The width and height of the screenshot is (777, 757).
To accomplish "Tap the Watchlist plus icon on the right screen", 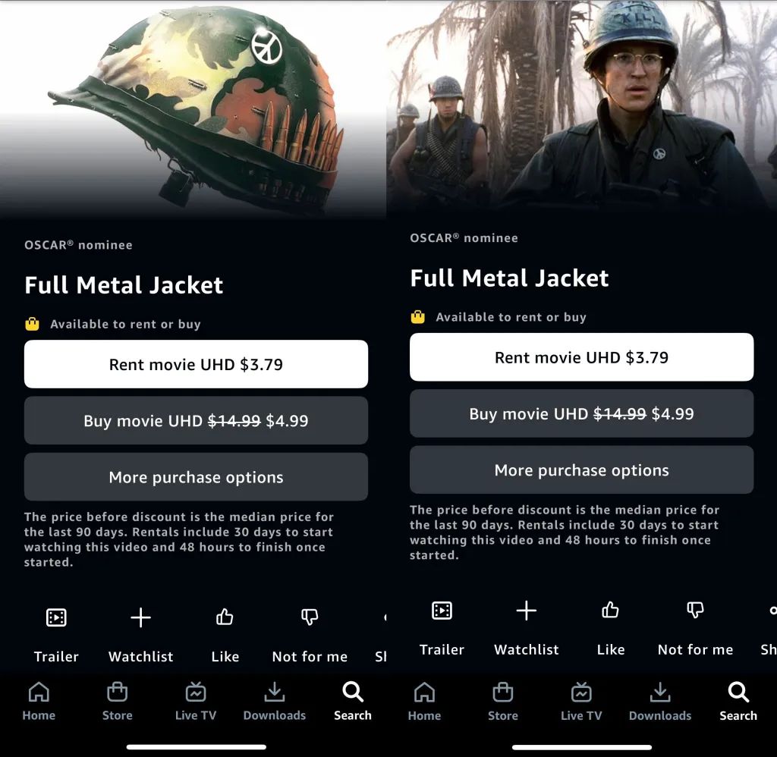I will pos(527,611).
